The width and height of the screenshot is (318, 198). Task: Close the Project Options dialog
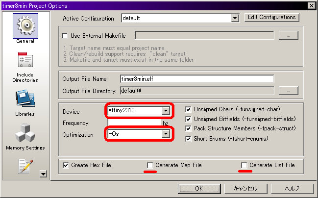tap(312, 6)
